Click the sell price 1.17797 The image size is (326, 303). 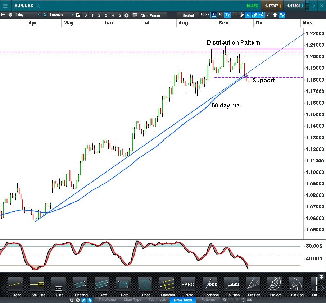click(273, 6)
